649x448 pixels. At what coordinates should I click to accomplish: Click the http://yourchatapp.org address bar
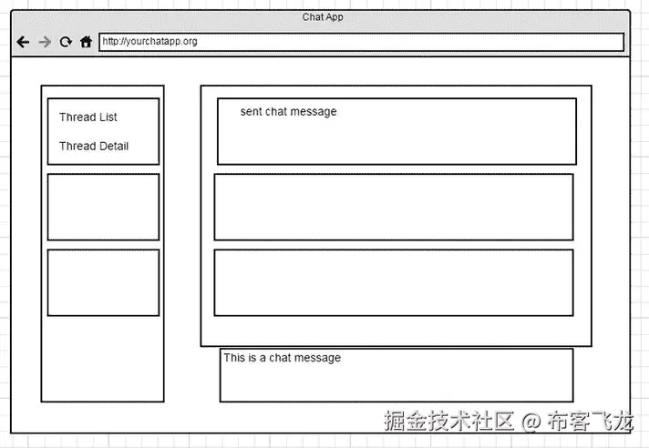361,42
